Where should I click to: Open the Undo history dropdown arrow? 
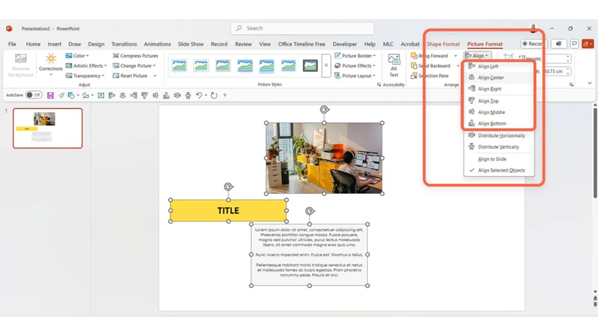pyautogui.click(x=206, y=95)
